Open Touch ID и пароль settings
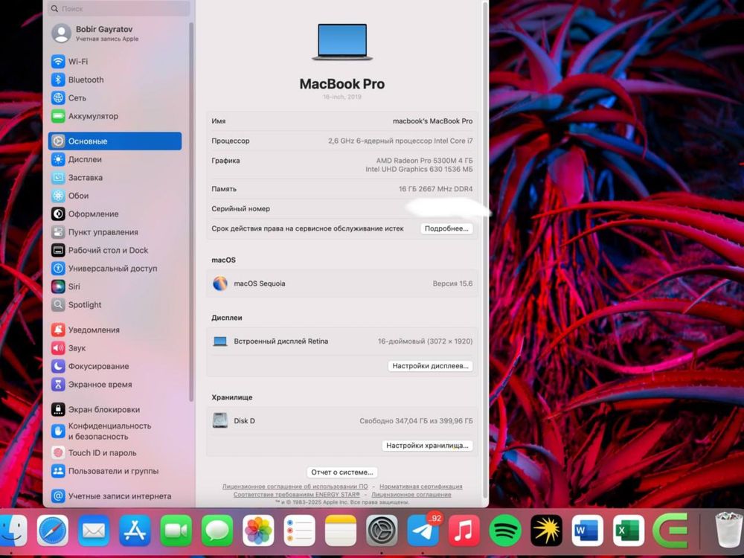744x558 pixels. pyautogui.click(x=115, y=452)
